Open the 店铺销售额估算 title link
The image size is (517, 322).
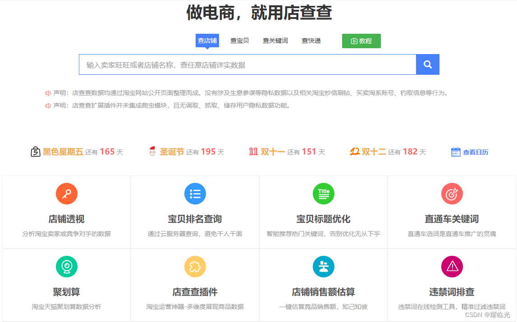coord(324,292)
